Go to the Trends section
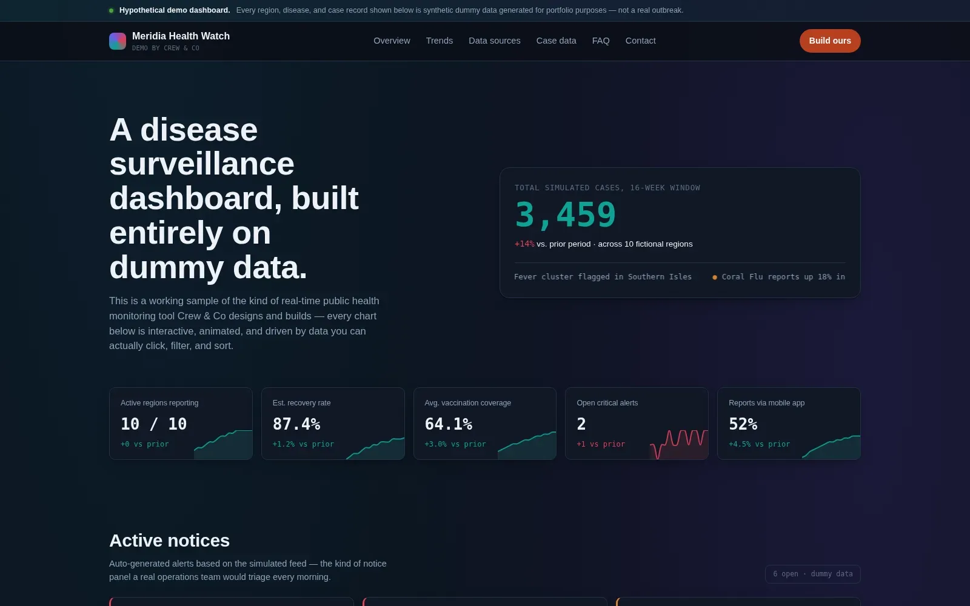This screenshot has width=970, height=606. [440, 41]
